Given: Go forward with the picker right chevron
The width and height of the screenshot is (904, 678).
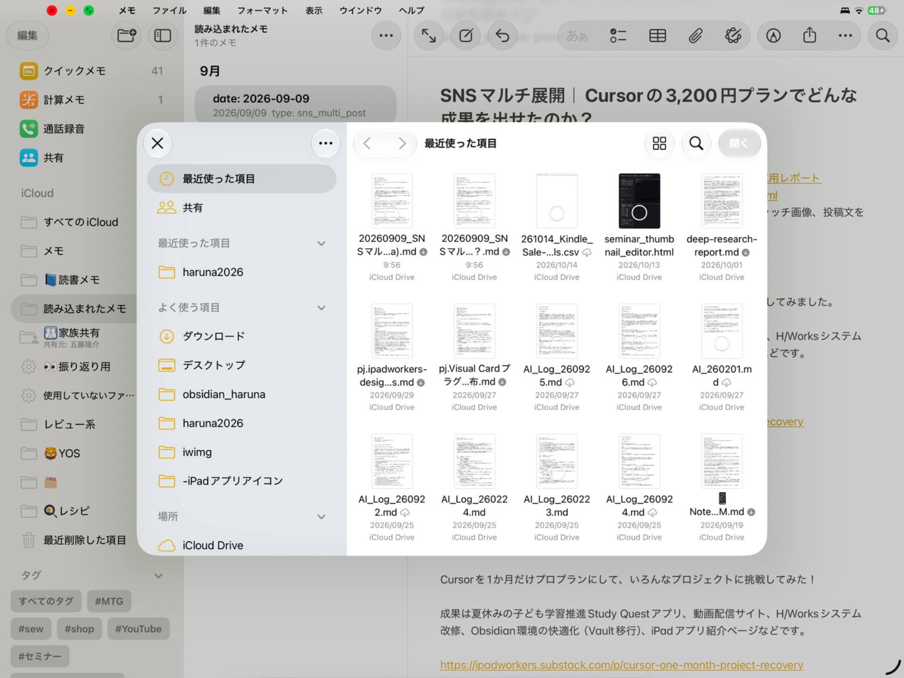Looking at the screenshot, I should [402, 143].
